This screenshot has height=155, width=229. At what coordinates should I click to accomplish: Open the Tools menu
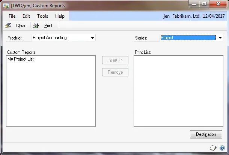click(42, 16)
